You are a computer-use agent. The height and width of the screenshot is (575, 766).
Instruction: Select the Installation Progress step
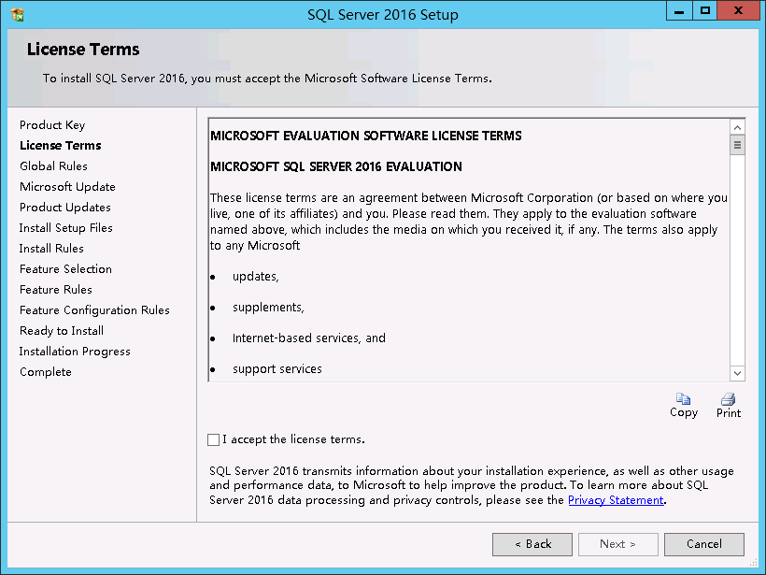[x=75, y=351]
